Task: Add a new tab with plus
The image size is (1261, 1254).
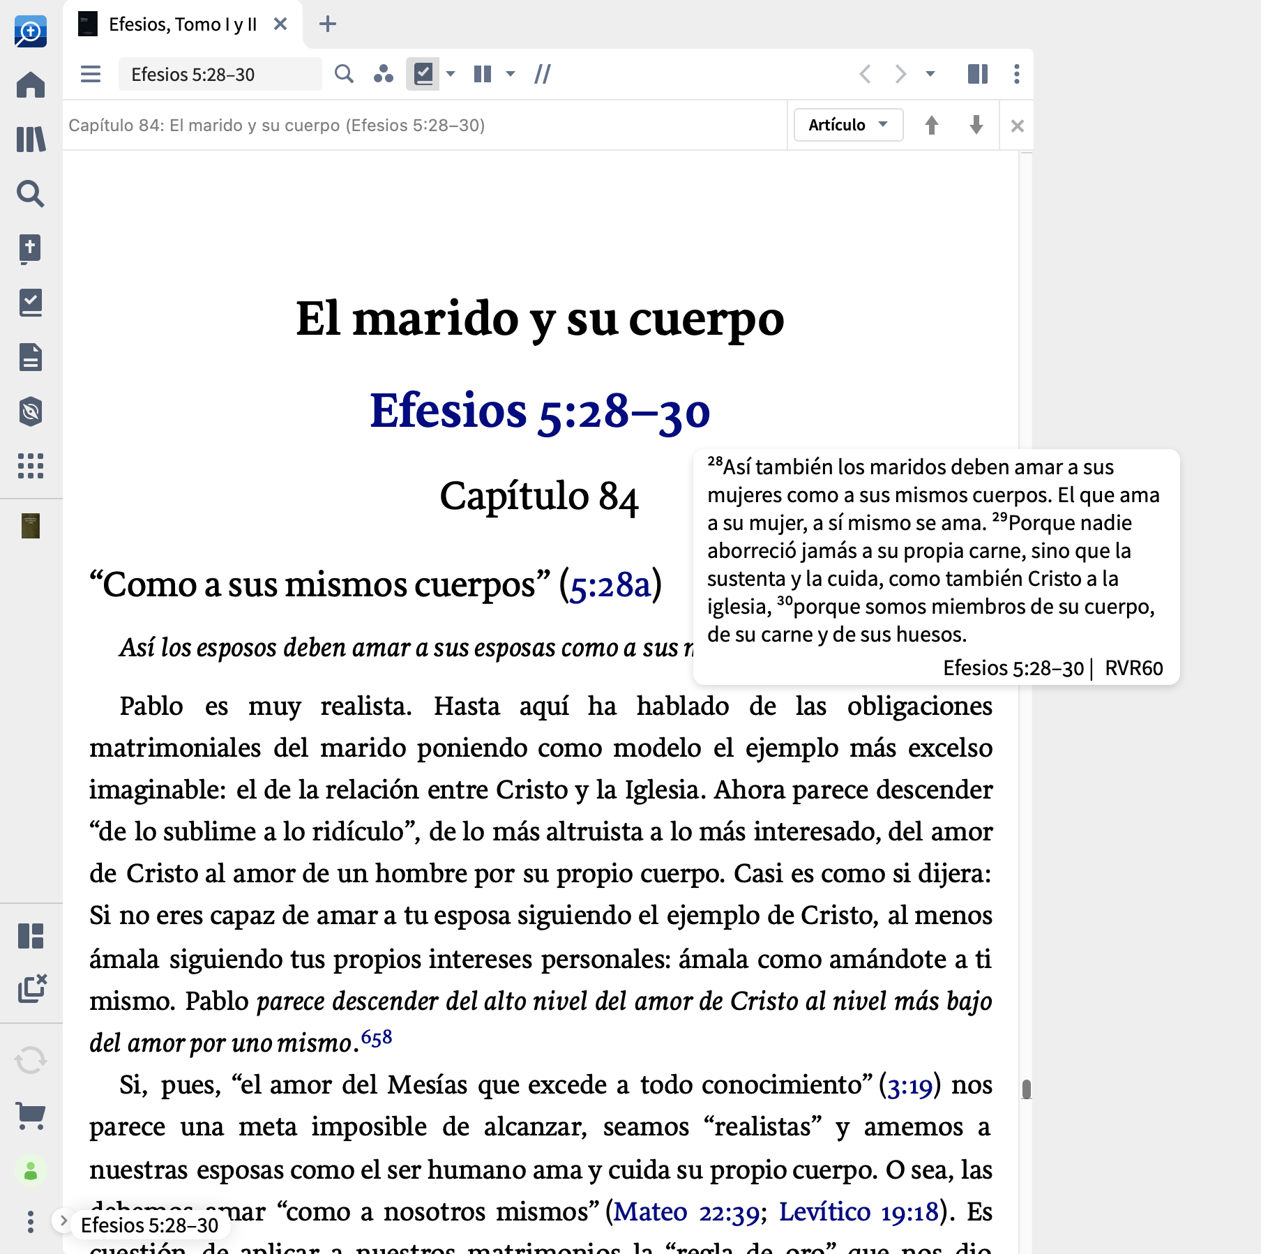Action: [x=328, y=24]
